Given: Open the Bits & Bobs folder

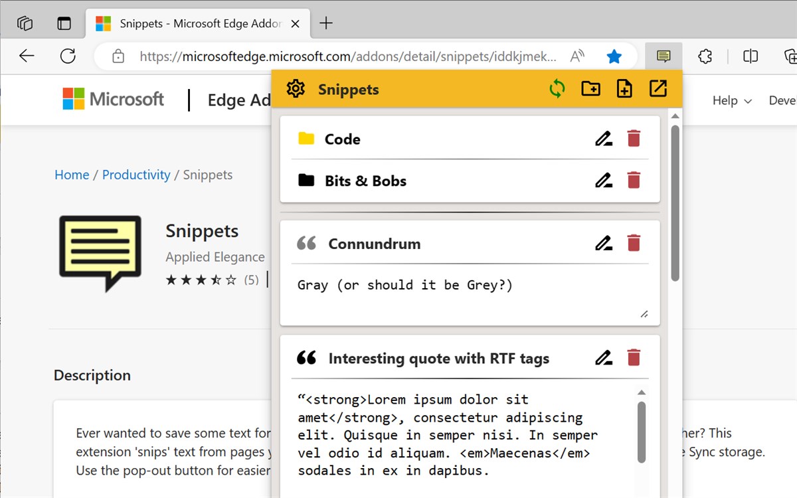Looking at the screenshot, I should (x=365, y=180).
